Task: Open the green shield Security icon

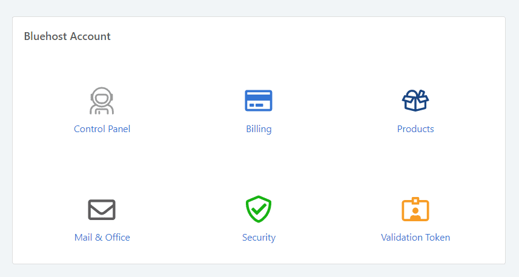Action: coord(259,209)
